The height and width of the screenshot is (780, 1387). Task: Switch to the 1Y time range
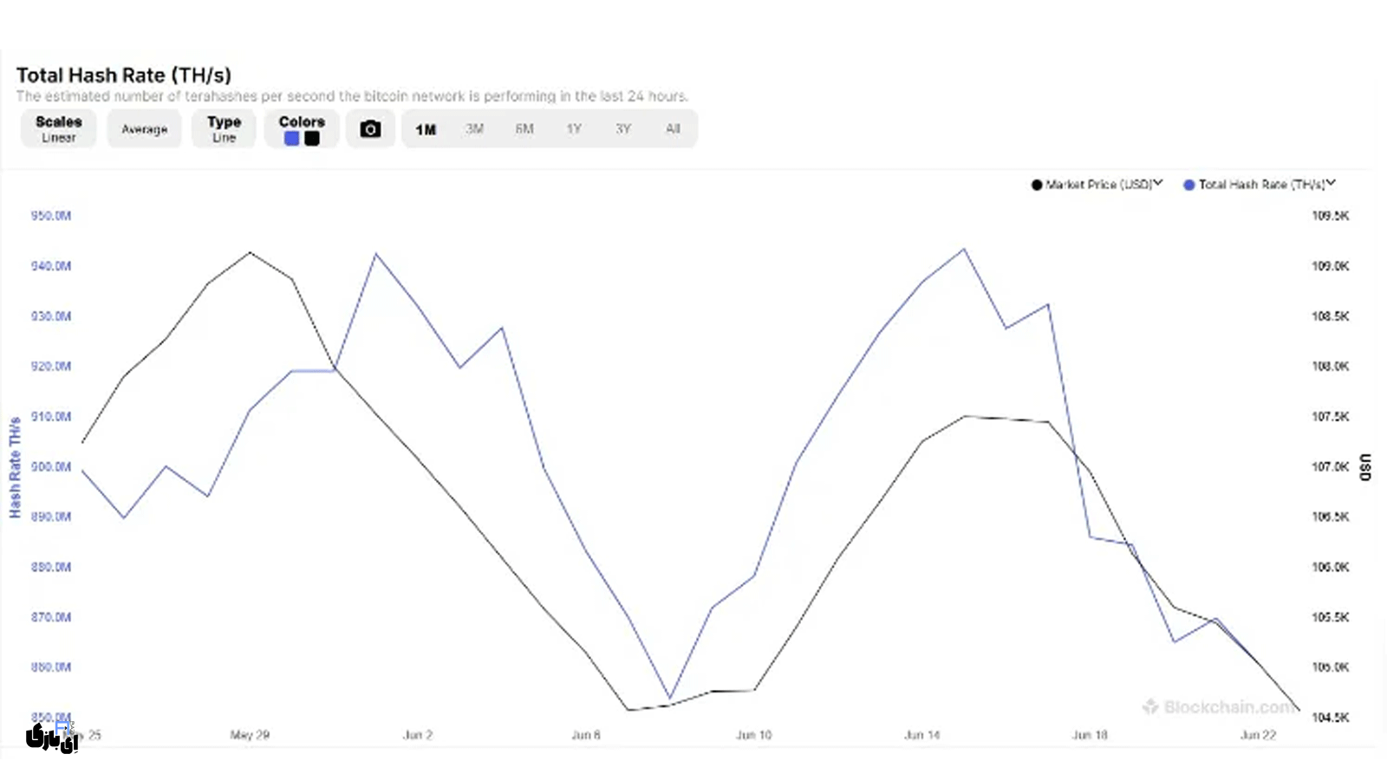click(x=574, y=129)
